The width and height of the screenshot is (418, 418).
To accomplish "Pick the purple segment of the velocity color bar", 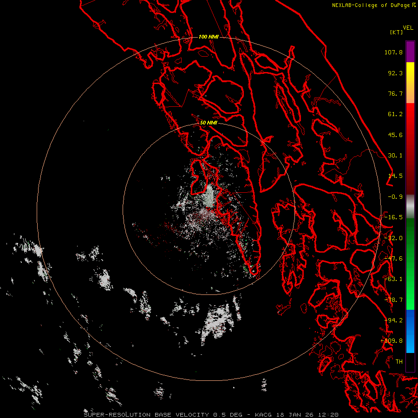I will [410, 52].
